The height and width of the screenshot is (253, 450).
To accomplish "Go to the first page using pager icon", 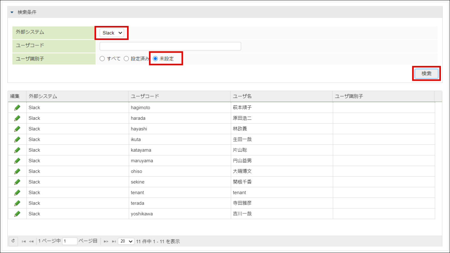I will coord(24,241).
